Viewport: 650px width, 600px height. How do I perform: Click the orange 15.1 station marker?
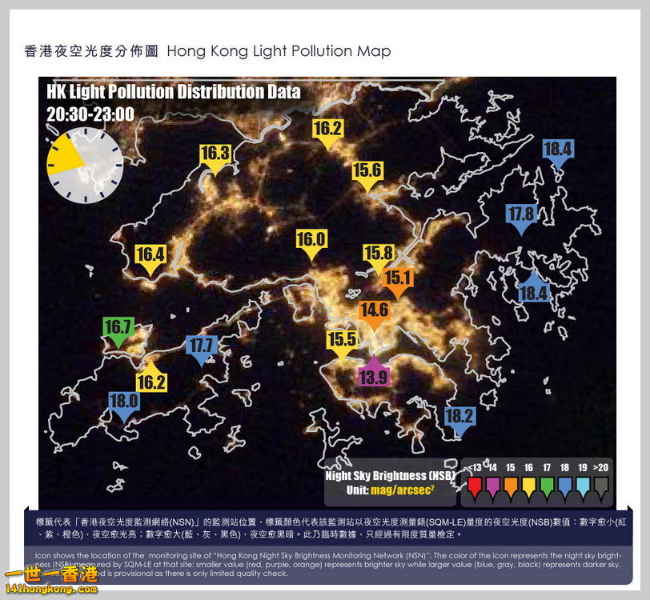point(398,281)
